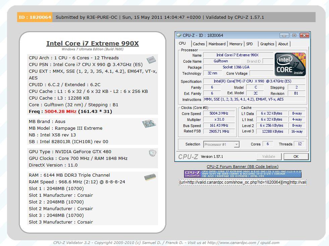329x246 pixels.
Task: Maximize the CPU-Z window
Action: point(294,36)
